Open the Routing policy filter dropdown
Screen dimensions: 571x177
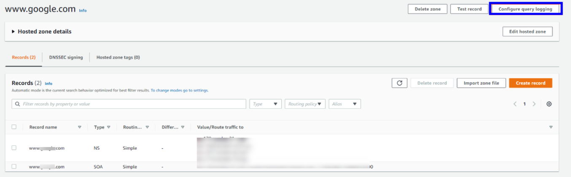pos(305,104)
